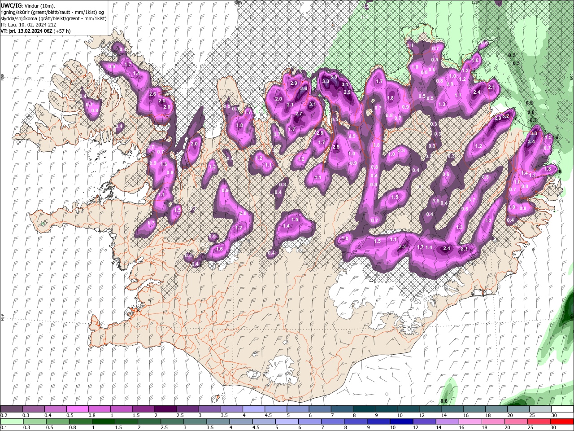
Task: Click the 'UWC/IG' title text in the header
Action: [x=11, y=5]
